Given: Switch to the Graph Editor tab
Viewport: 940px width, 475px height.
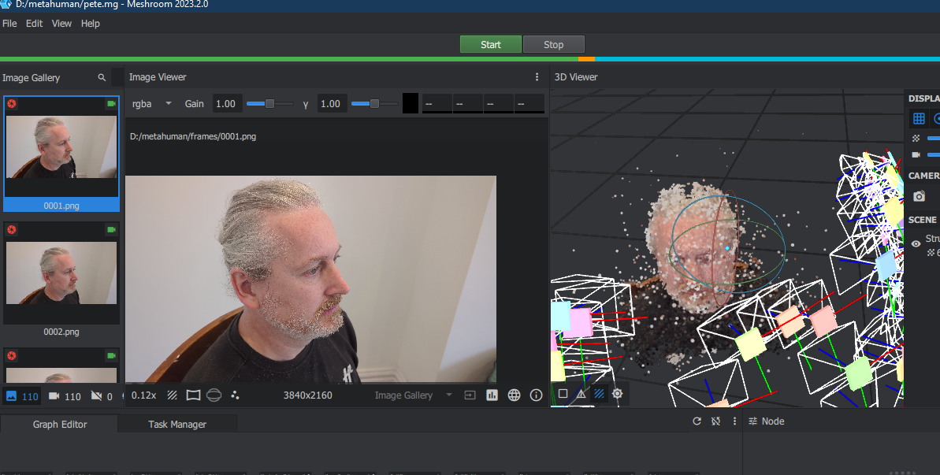Looking at the screenshot, I should [x=59, y=424].
